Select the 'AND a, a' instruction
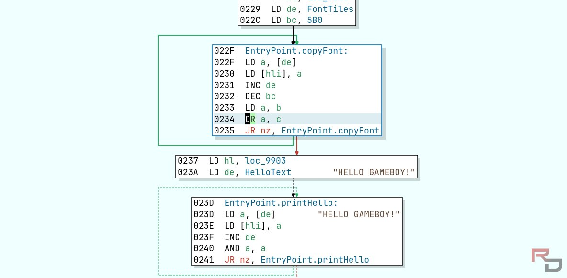Image resolution: width=567 pixels, height=278 pixels. [296, 248]
